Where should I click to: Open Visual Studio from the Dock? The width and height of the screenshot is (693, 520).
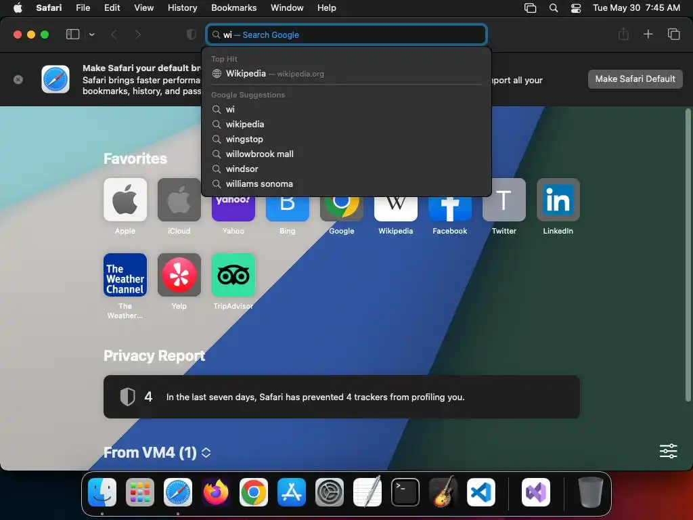coord(536,492)
